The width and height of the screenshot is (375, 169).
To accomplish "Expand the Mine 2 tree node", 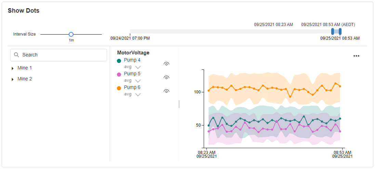I will pyautogui.click(x=13, y=79).
